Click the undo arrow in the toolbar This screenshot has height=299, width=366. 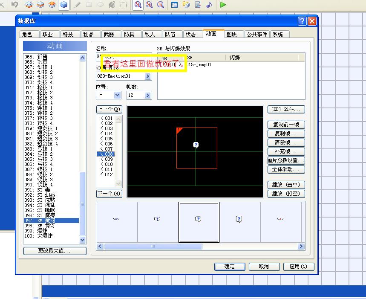pyautogui.click(x=14, y=4)
